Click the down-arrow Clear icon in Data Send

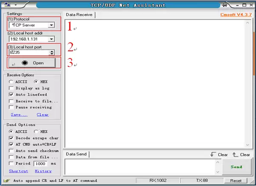pyautogui.click(x=213, y=155)
